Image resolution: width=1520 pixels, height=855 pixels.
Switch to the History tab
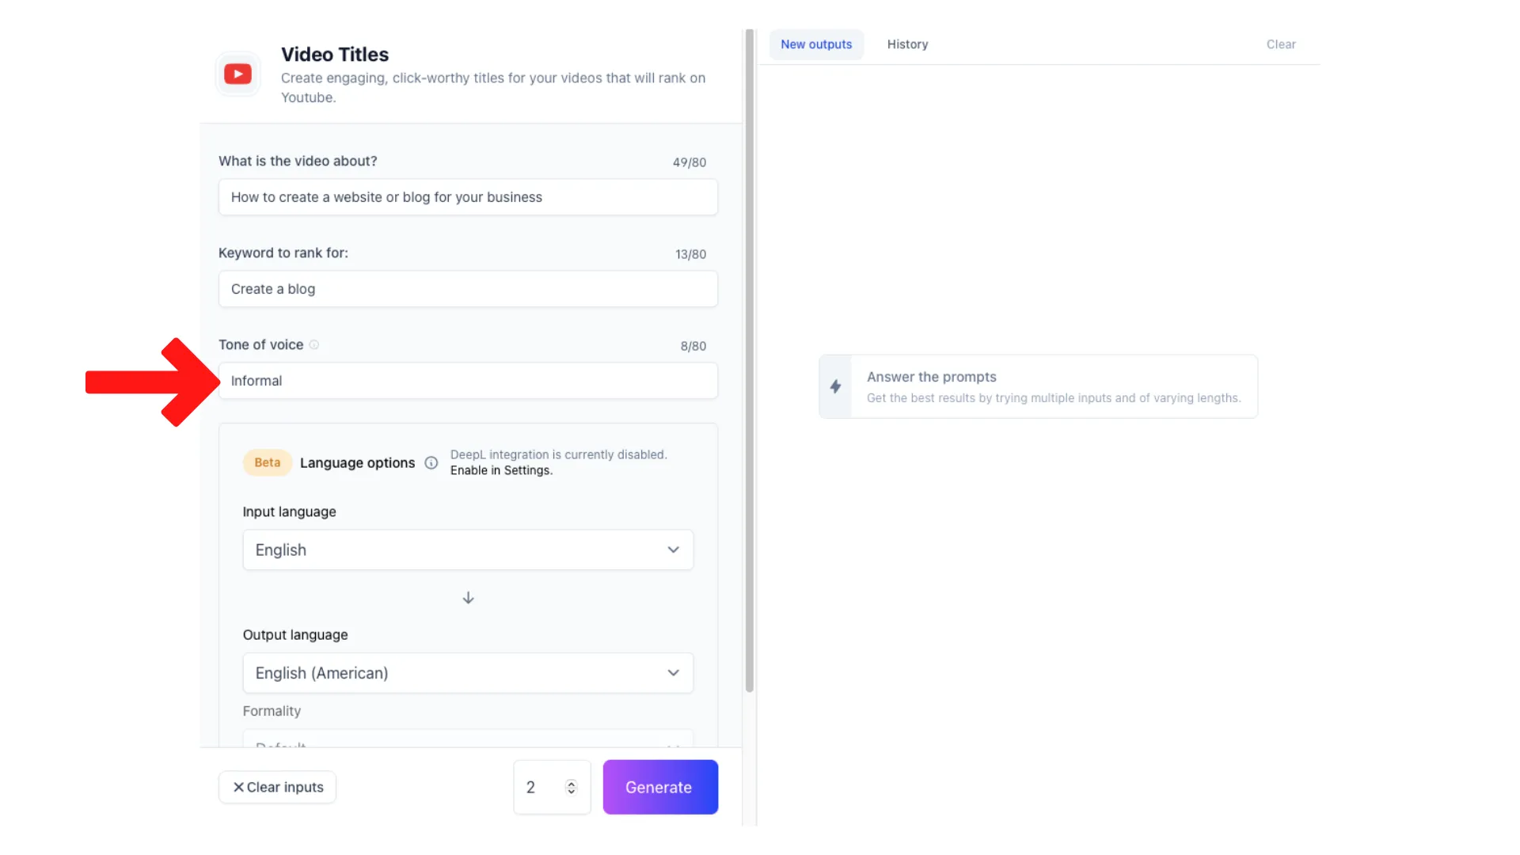click(907, 44)
